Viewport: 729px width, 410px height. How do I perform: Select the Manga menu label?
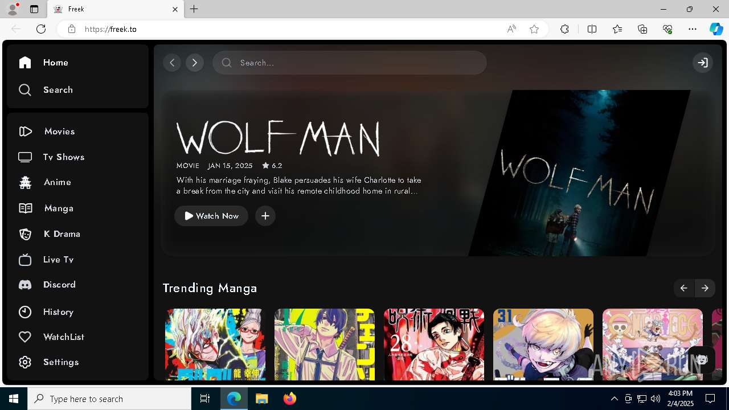tap(59, 208)
